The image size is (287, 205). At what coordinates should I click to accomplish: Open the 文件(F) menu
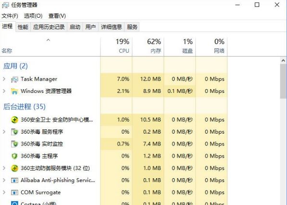click(x=10, y=16)
